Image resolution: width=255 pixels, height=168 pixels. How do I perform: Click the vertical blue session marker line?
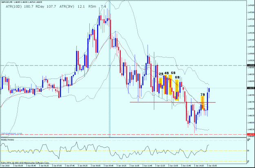click(x=110, y=69)
